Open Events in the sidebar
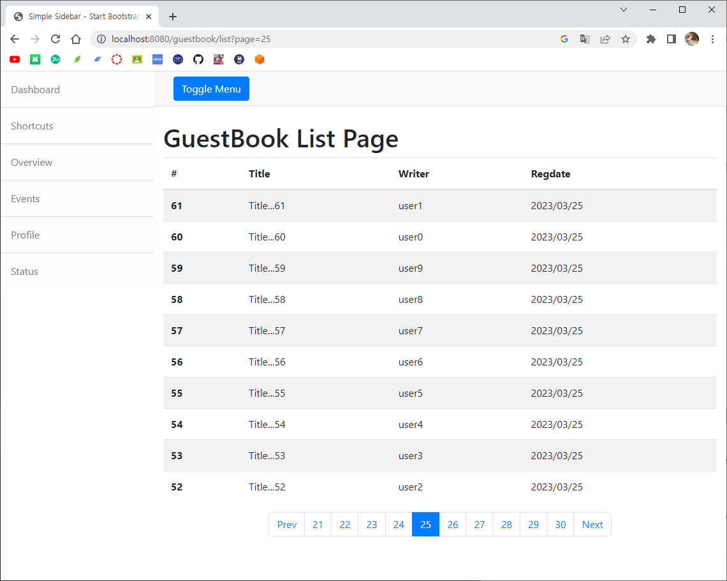 click(x=77, y=198)
